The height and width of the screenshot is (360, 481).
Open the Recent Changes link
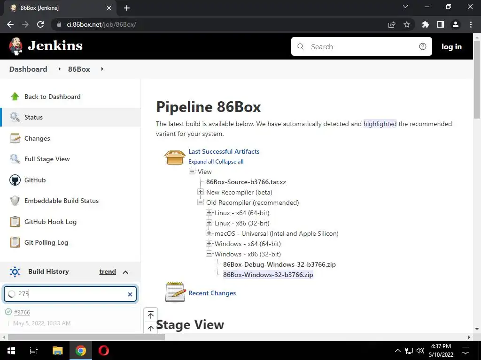point(212,293)
